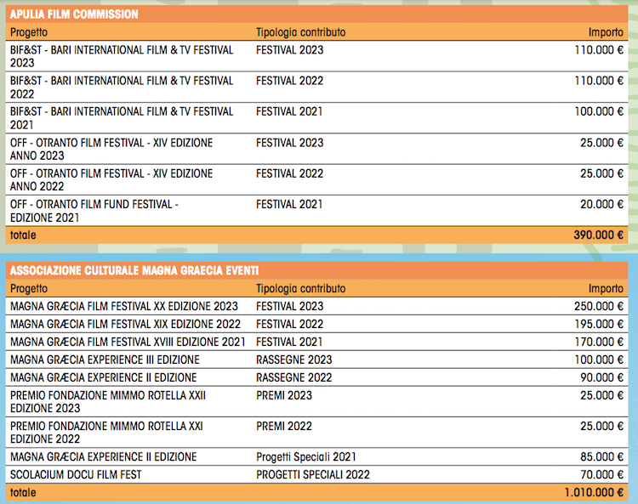The image size is (638, 504).
Task: Click the 90.000 € amount
Action: (601, 377)
